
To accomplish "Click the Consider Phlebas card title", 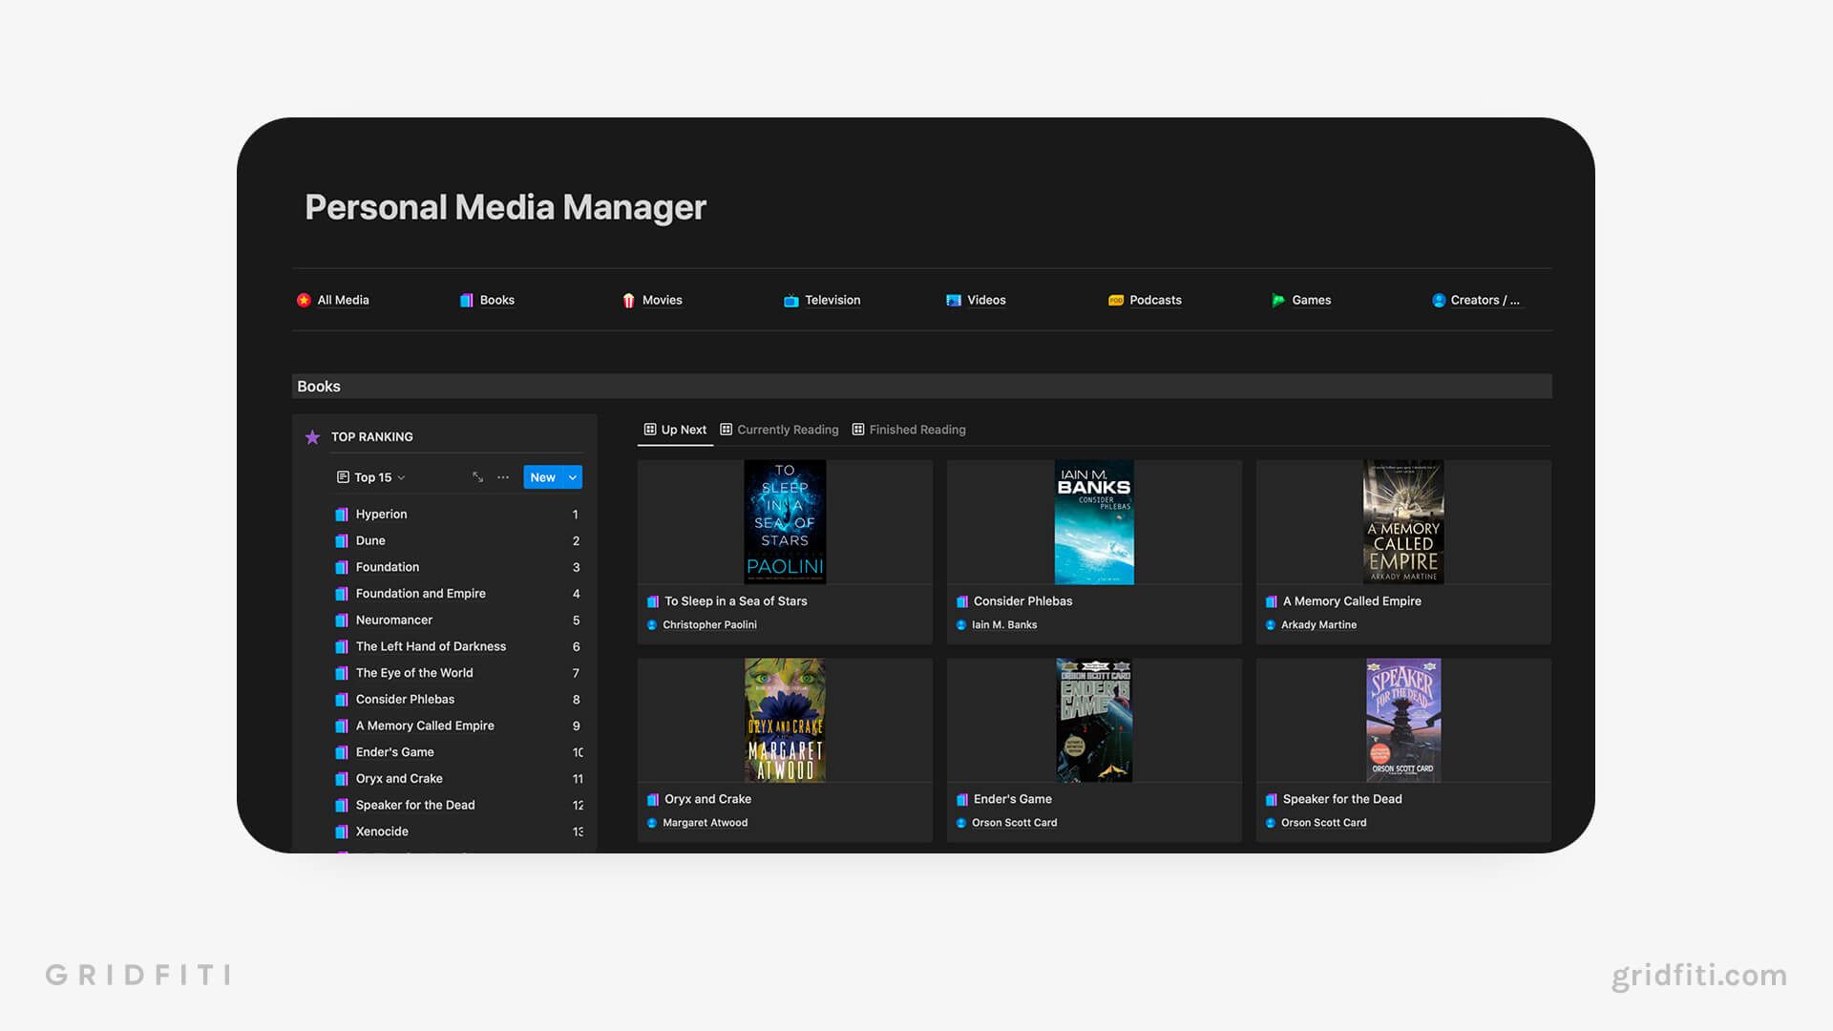I will tap(1022, 601).
